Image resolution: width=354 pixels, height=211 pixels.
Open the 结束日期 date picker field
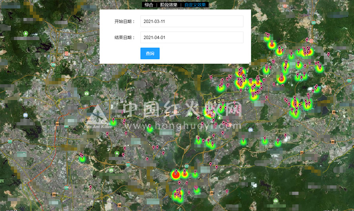pyautogui.click(x=192, y=38)
